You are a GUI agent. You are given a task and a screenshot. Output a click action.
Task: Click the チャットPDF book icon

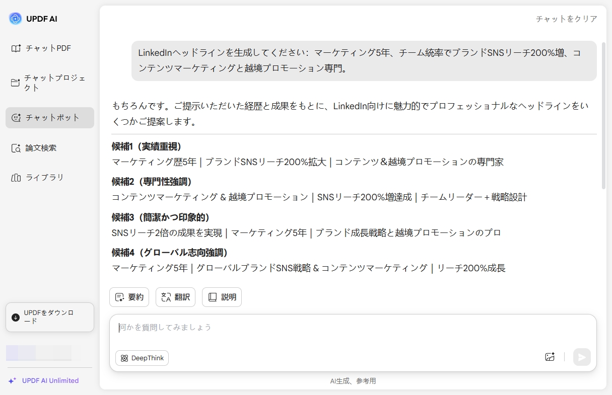pos(16,48)
